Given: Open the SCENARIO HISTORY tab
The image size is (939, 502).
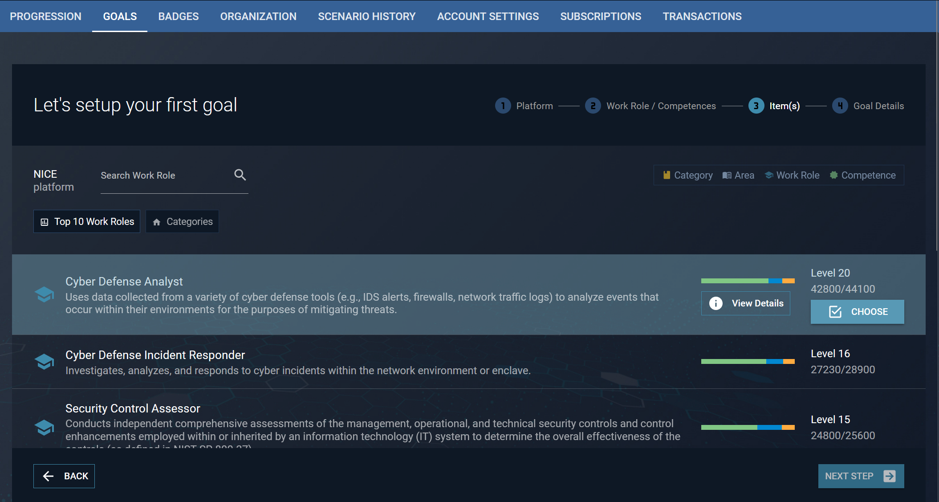Looking at the screenshot, I should click(x=366, y=16).
